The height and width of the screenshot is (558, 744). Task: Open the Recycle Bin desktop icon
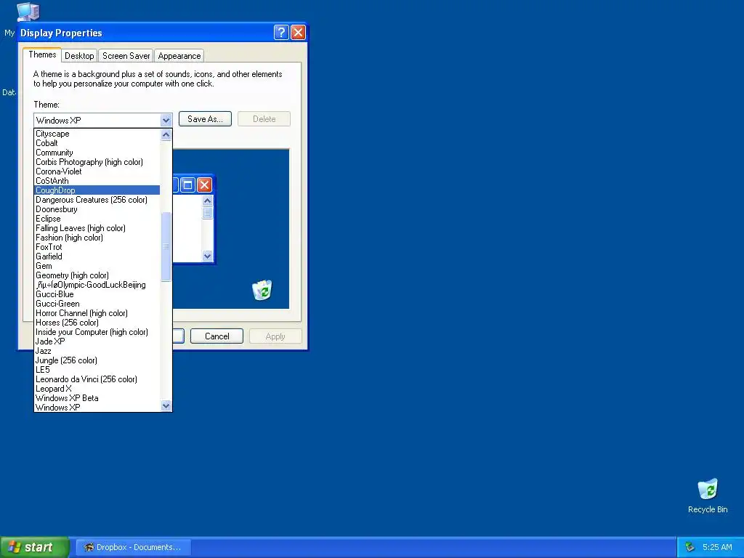708,496
